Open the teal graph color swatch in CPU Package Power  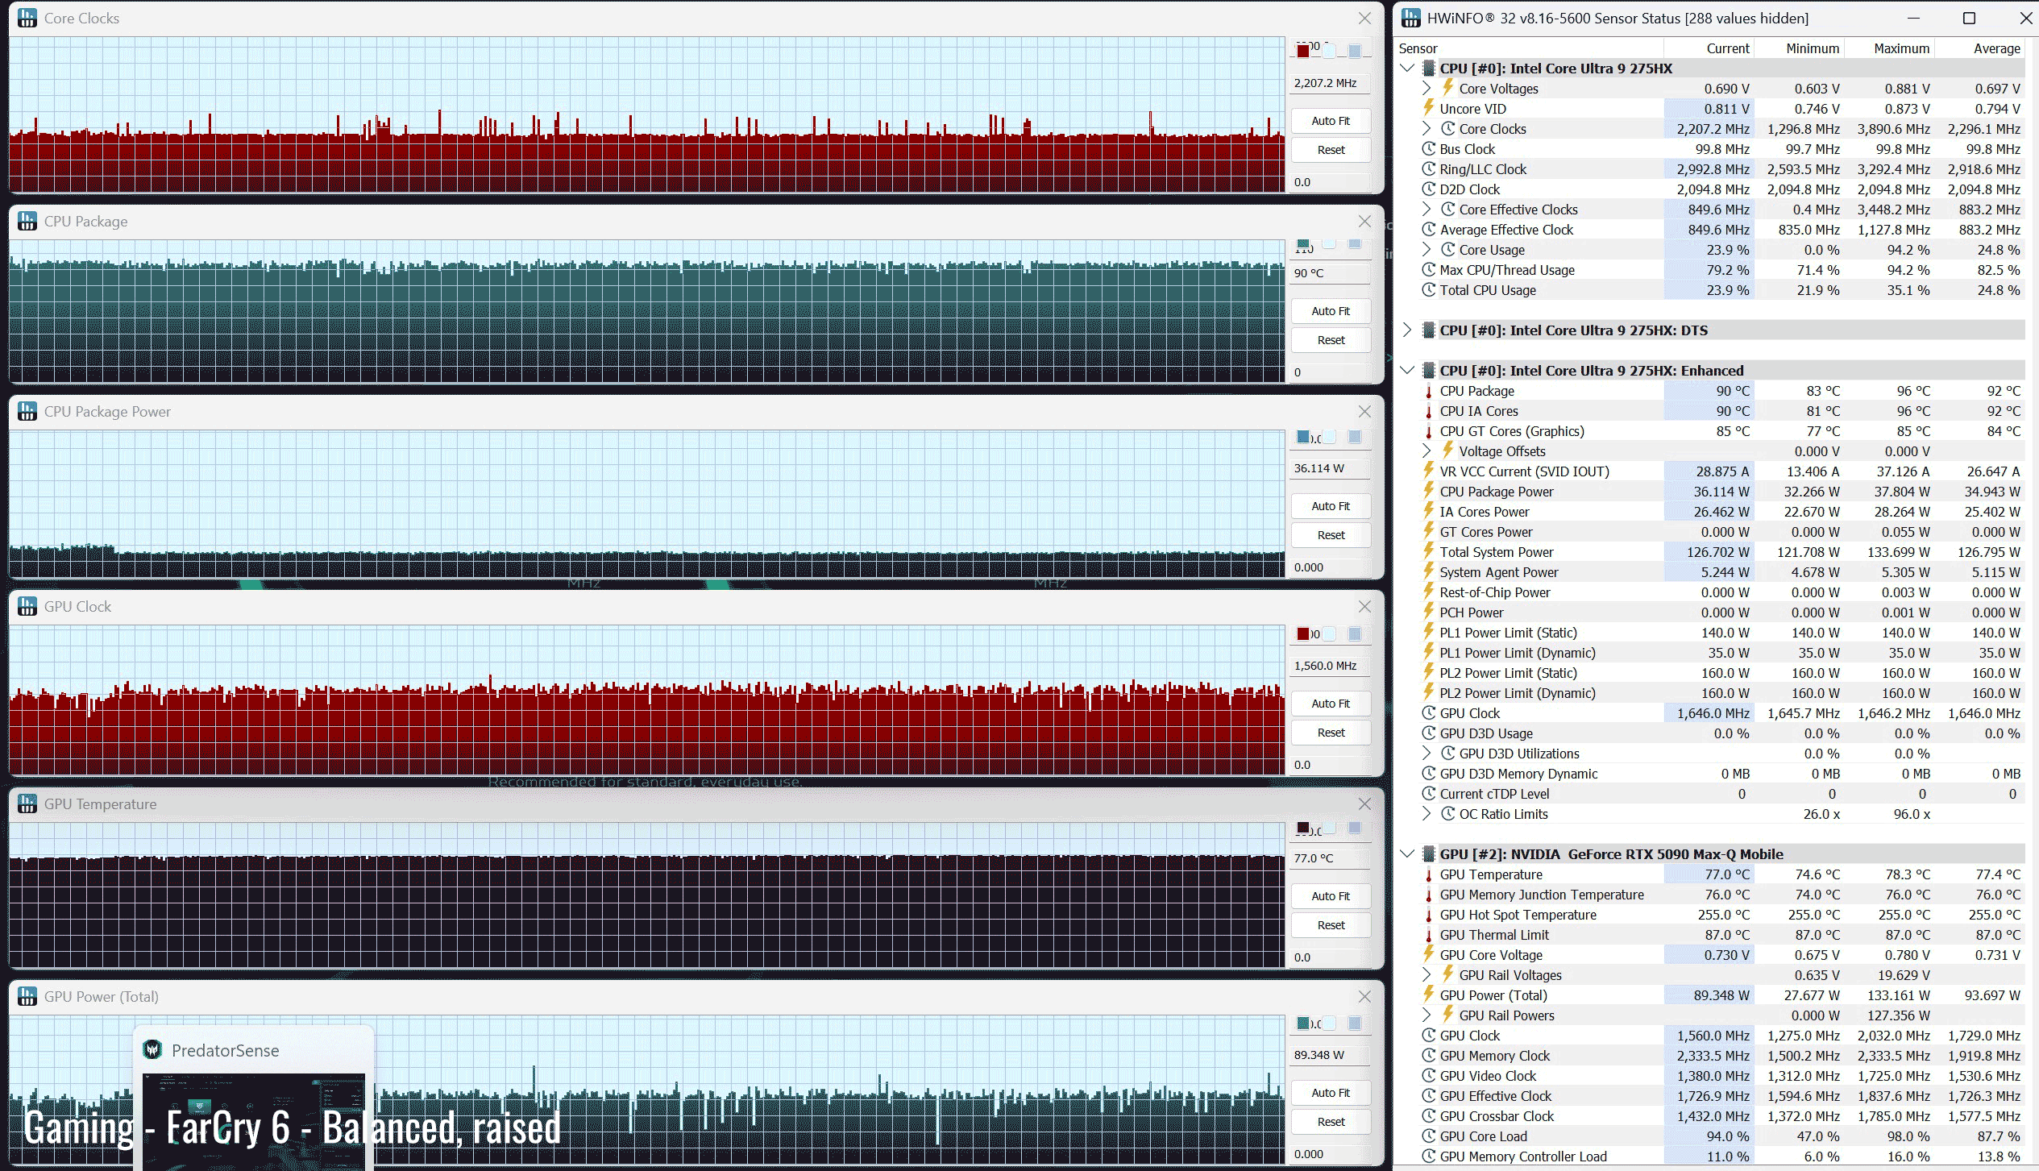pos(1303,437)
